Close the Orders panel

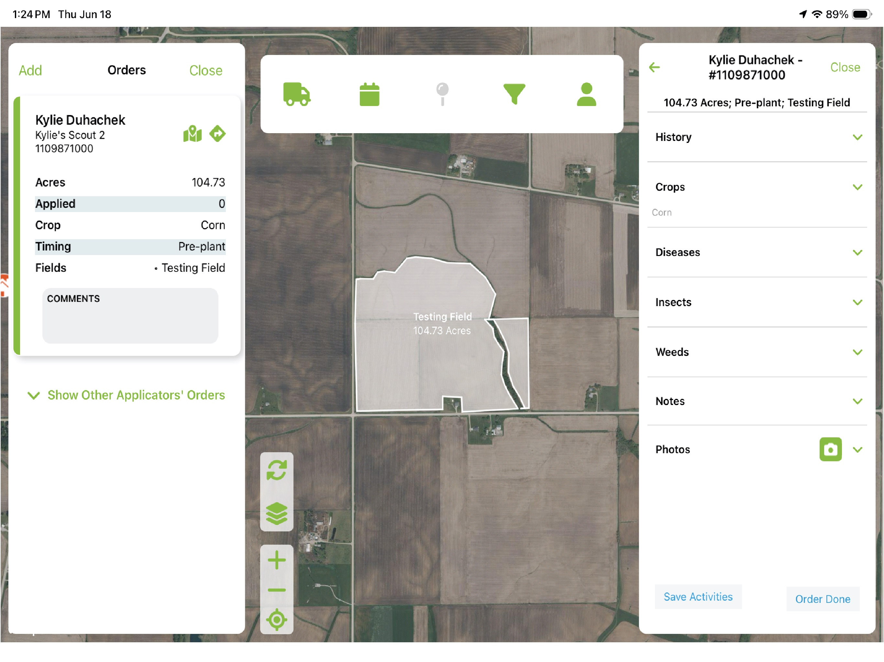(x=206, y=70)
